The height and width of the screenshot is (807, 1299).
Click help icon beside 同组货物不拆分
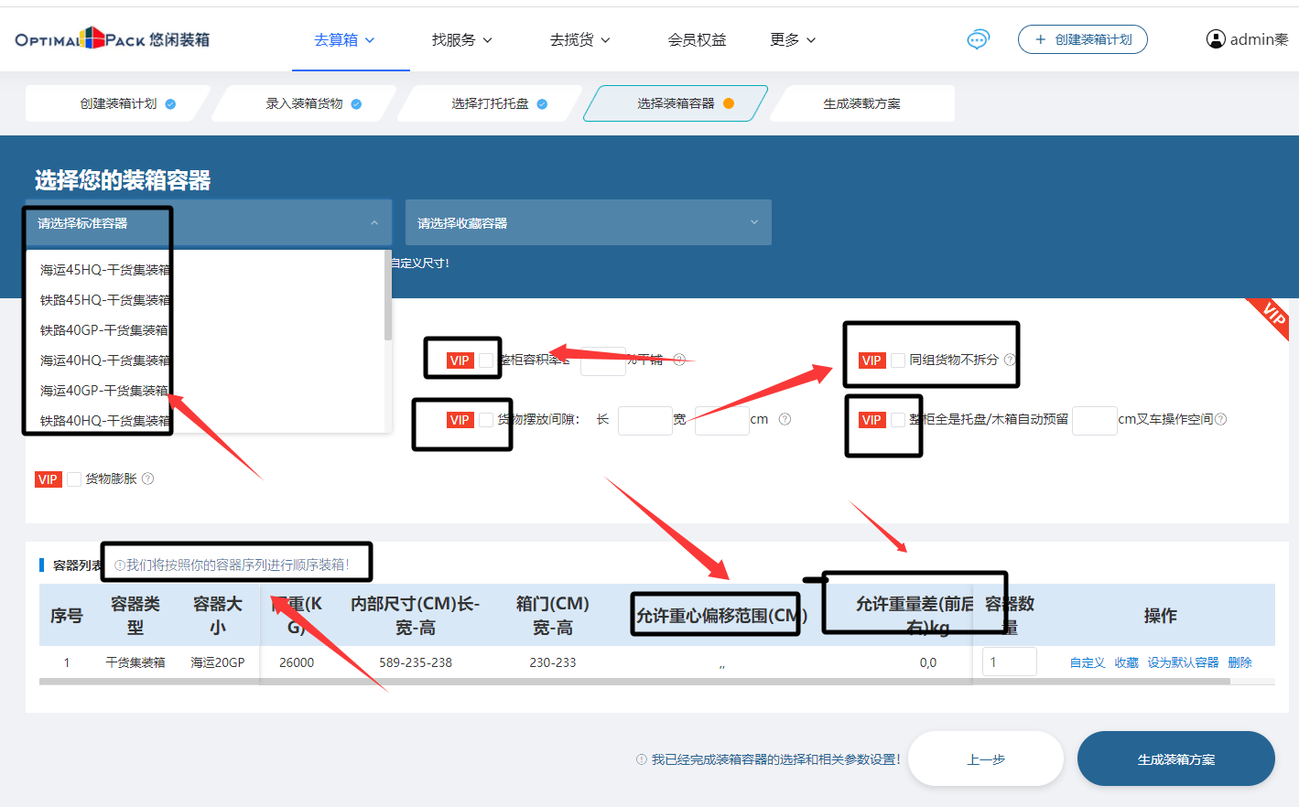coord(1010,360)
